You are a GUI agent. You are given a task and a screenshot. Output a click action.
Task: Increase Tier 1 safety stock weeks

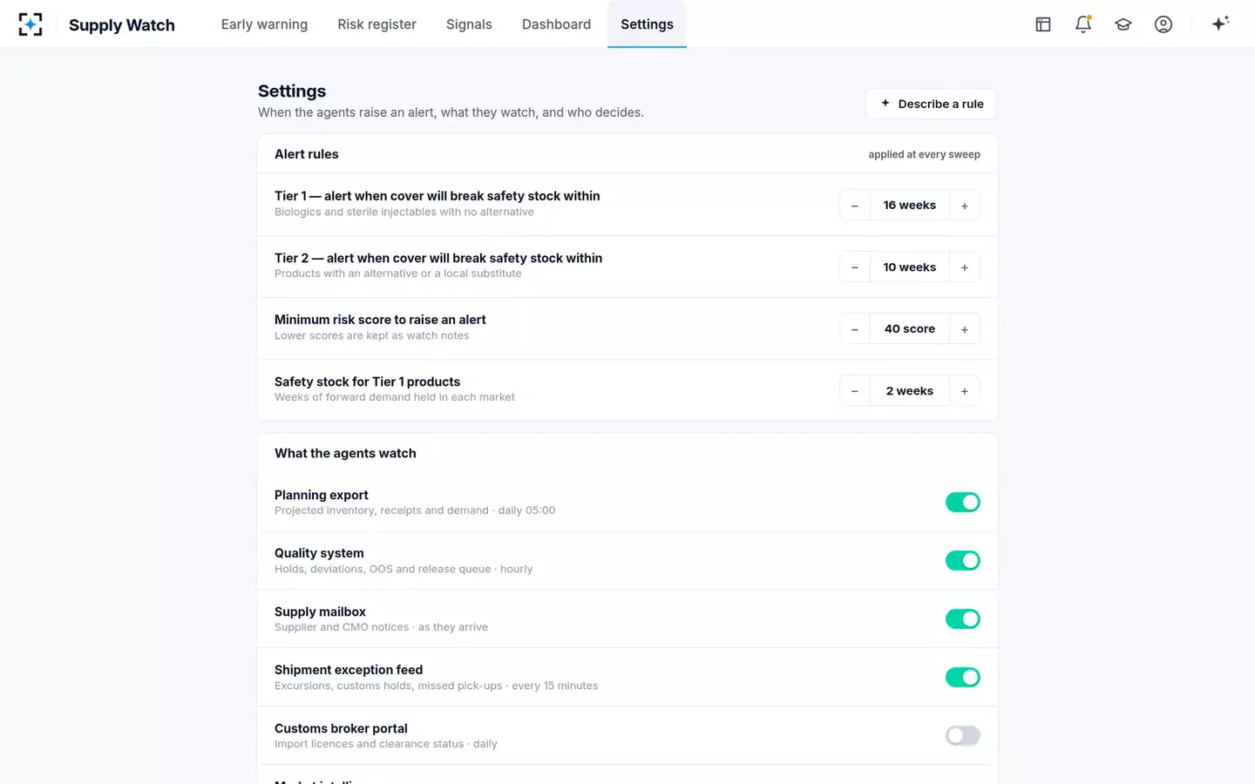(965, 391)
